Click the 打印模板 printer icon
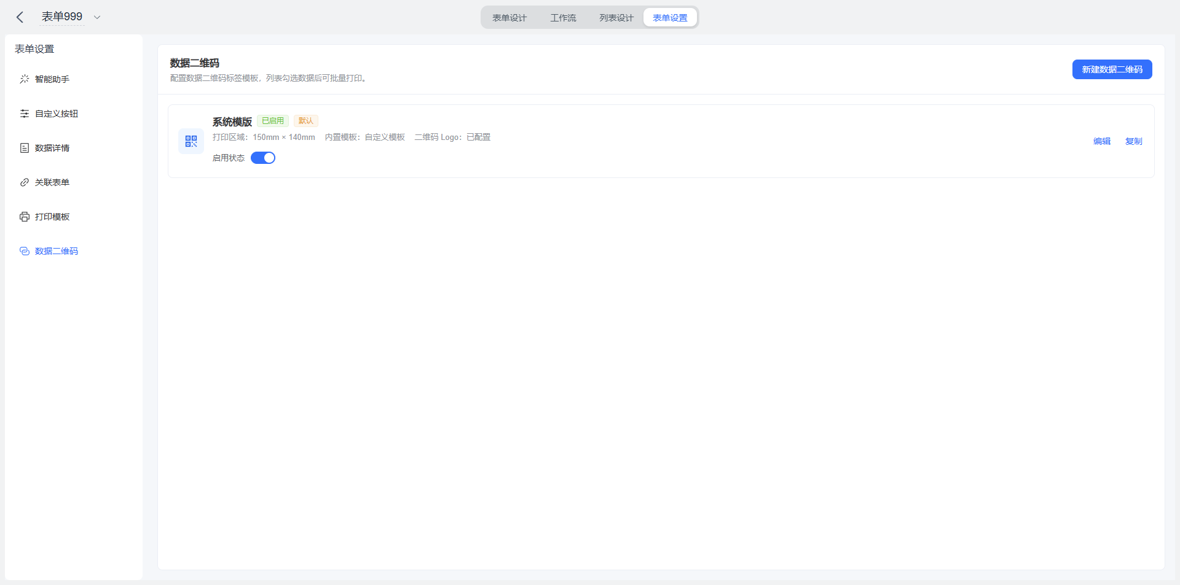 point(25,217)
